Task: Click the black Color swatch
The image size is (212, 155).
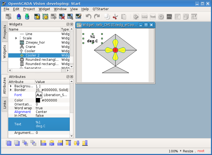Action: pos(38,100)
